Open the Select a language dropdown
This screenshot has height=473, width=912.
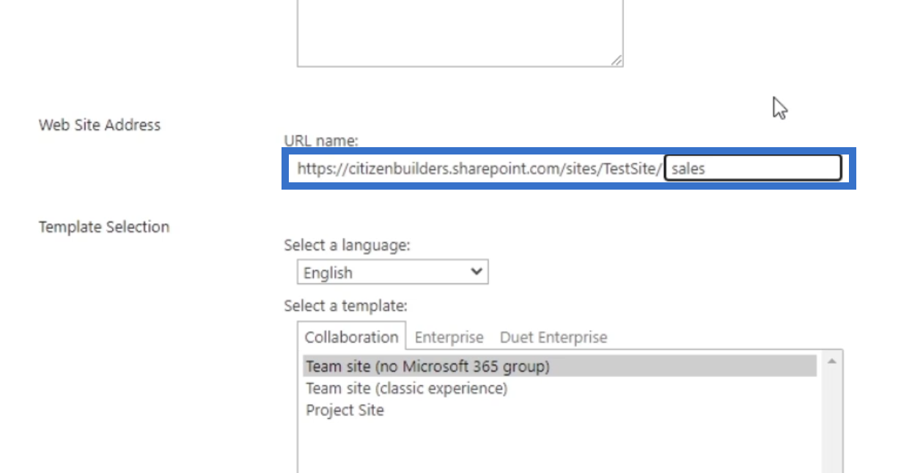392,272
